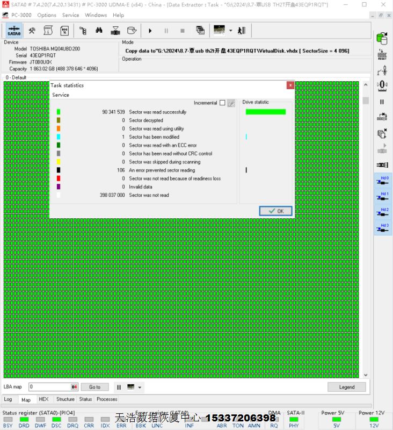Open dropdown arrow next to toolbar image icon
The height and width of the screenshot is (430, 393).
(231, 31)
